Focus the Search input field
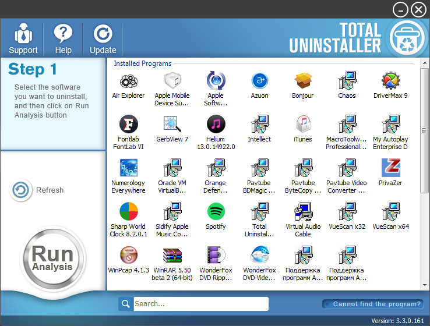The image size is (430, 326). tap(201, 304)
